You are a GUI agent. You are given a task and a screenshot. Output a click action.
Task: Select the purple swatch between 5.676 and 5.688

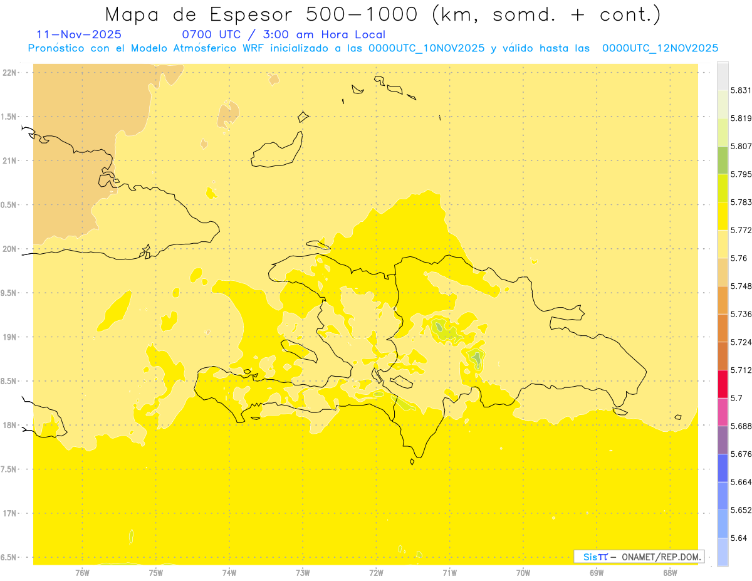point(723,440)
